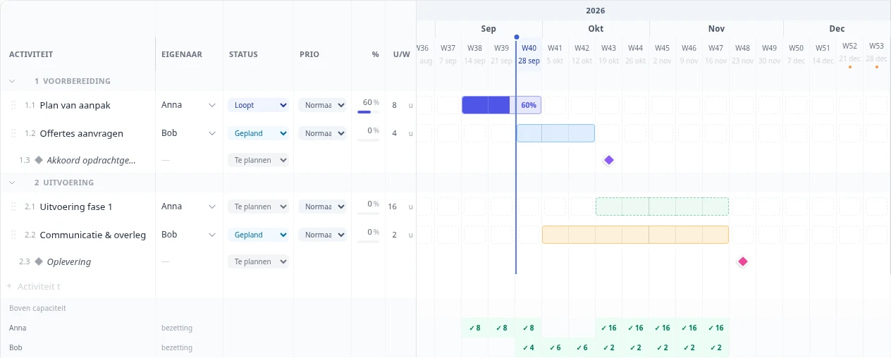The image size is (891, 358).
Task: Click the EIGENAAR column header
Action: point(182,54)
